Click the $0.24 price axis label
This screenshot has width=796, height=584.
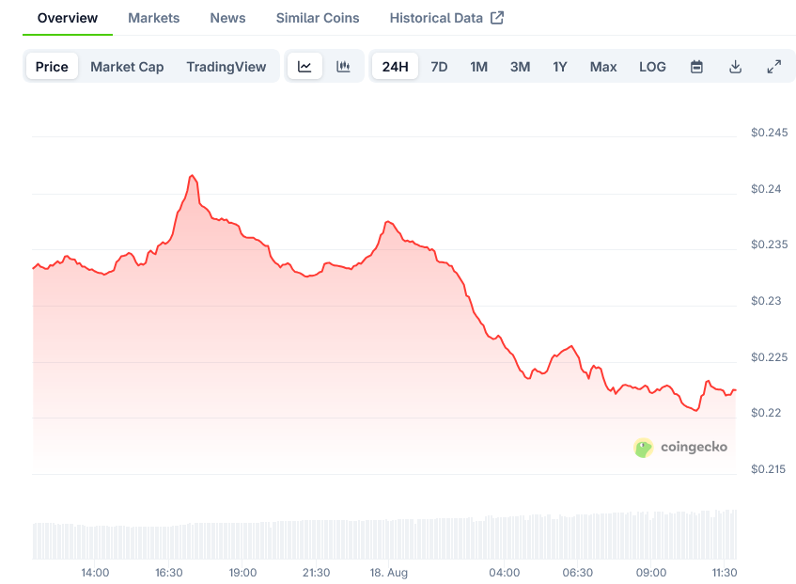tap(766, 189)
